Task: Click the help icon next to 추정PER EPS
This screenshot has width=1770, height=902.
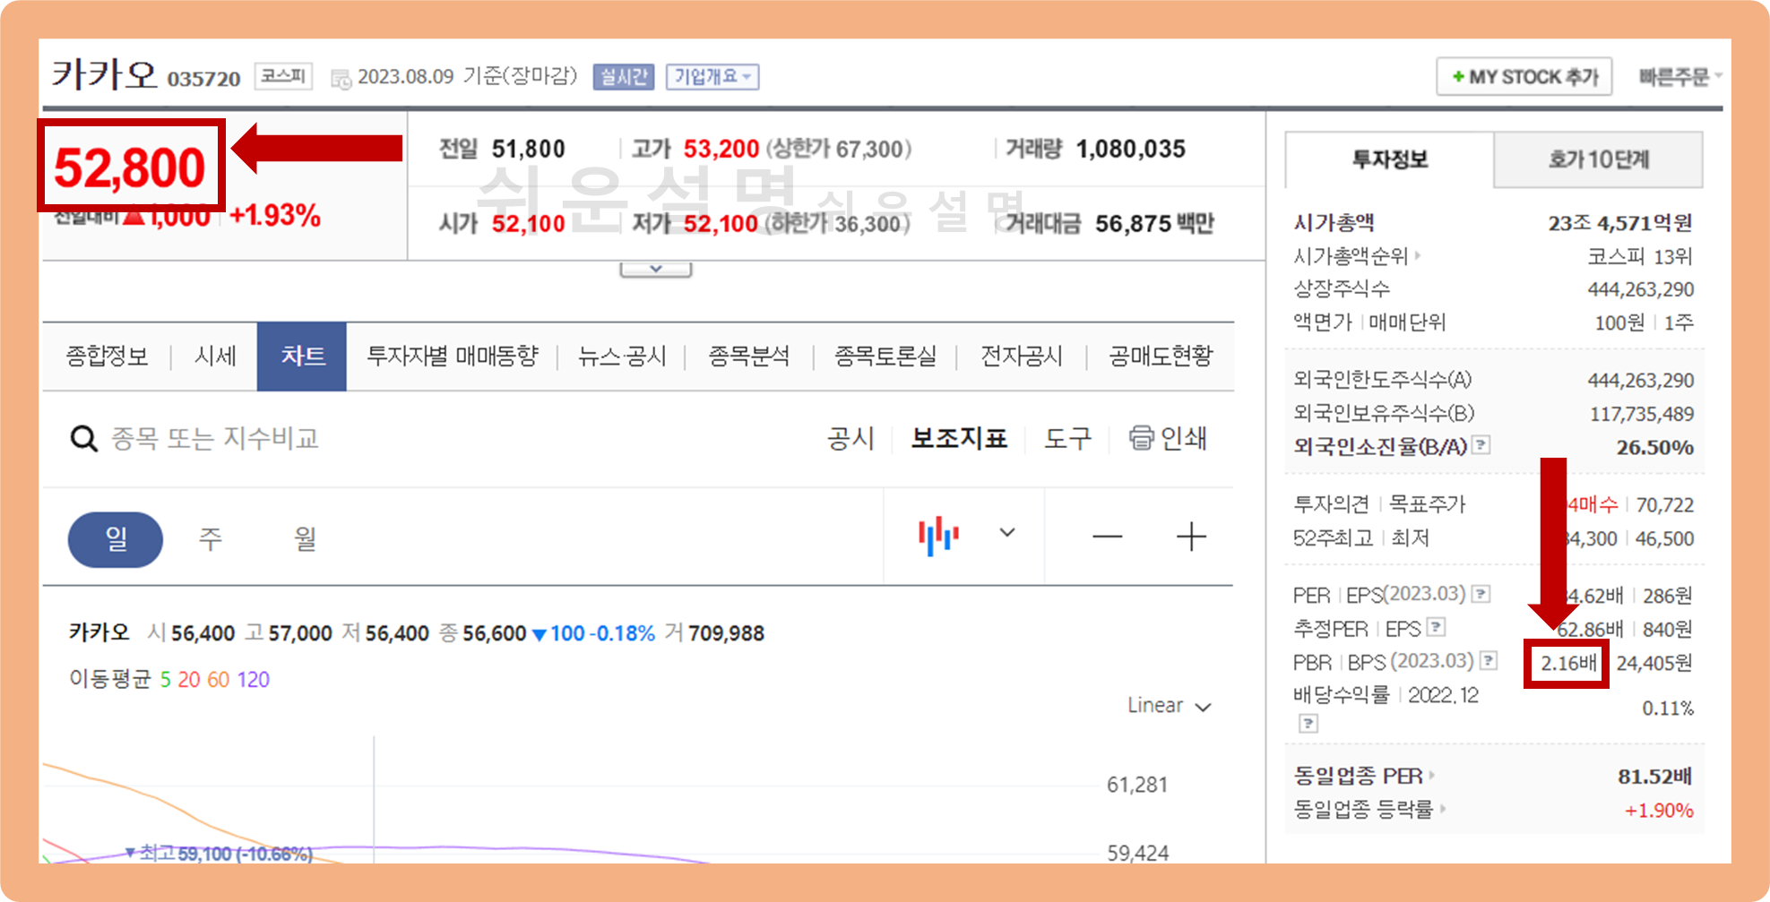Action: pos(1437,627)
